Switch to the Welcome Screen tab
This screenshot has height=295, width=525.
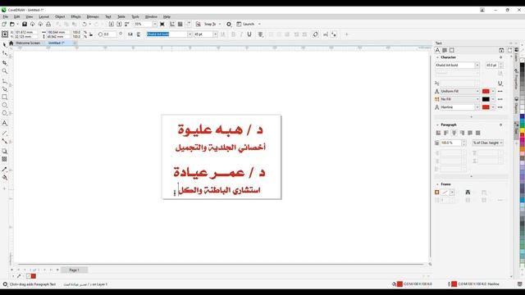click(x=28, y=43)
